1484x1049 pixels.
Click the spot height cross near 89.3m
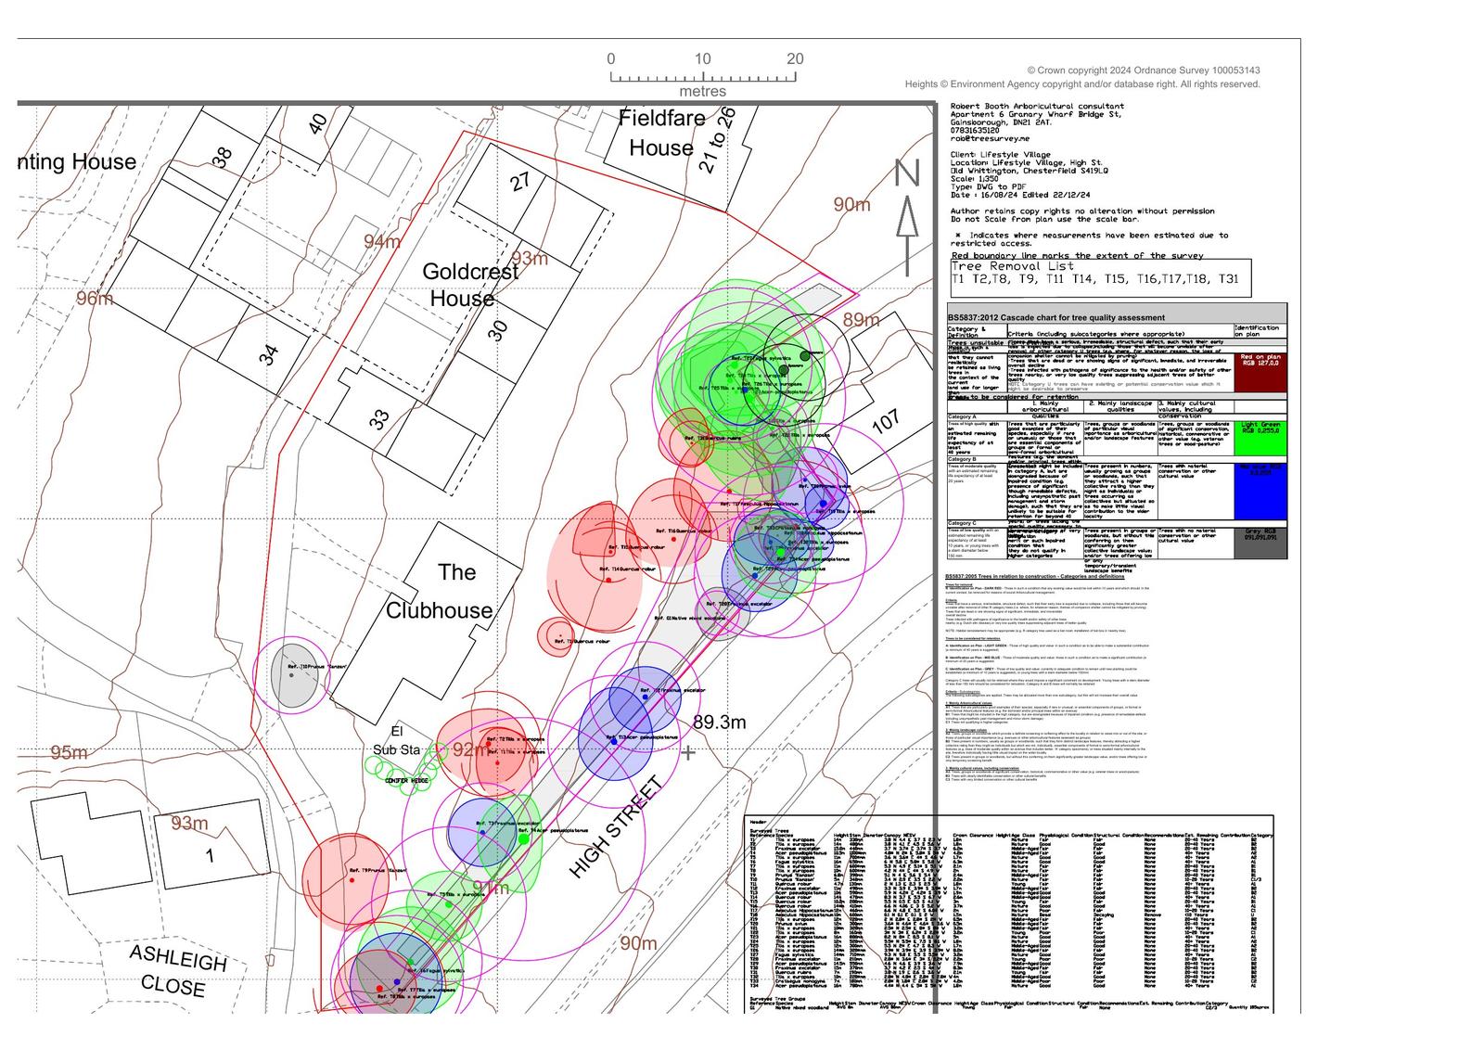pyautogui.click(x=687, y=752)
